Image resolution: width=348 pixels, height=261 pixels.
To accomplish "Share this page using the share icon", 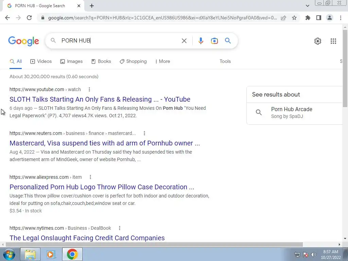I will pos(283,18).
